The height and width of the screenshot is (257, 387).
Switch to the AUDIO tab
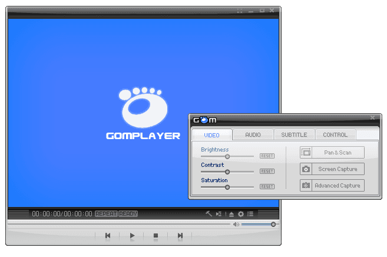point(253,135)
